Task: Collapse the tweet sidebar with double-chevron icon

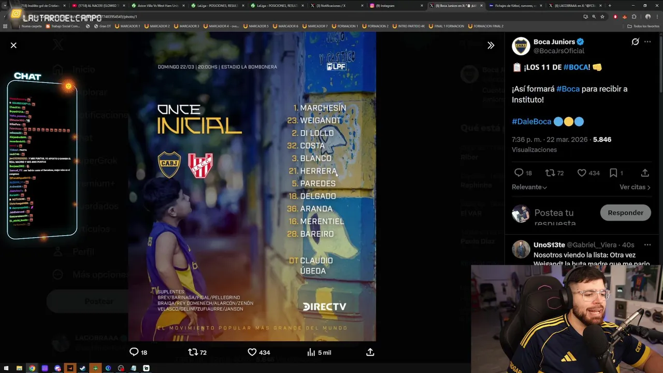Action: [x=491, y=46]
